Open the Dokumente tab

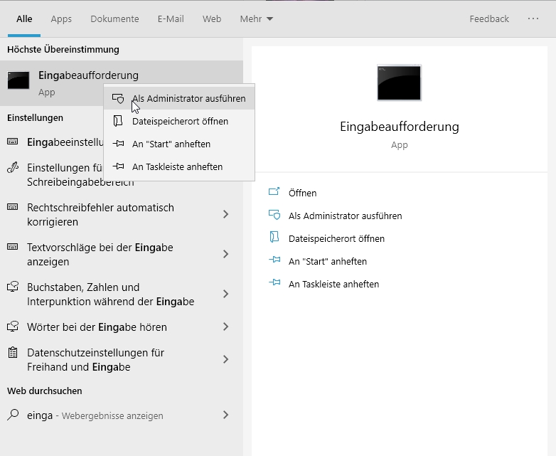[114, 18]
